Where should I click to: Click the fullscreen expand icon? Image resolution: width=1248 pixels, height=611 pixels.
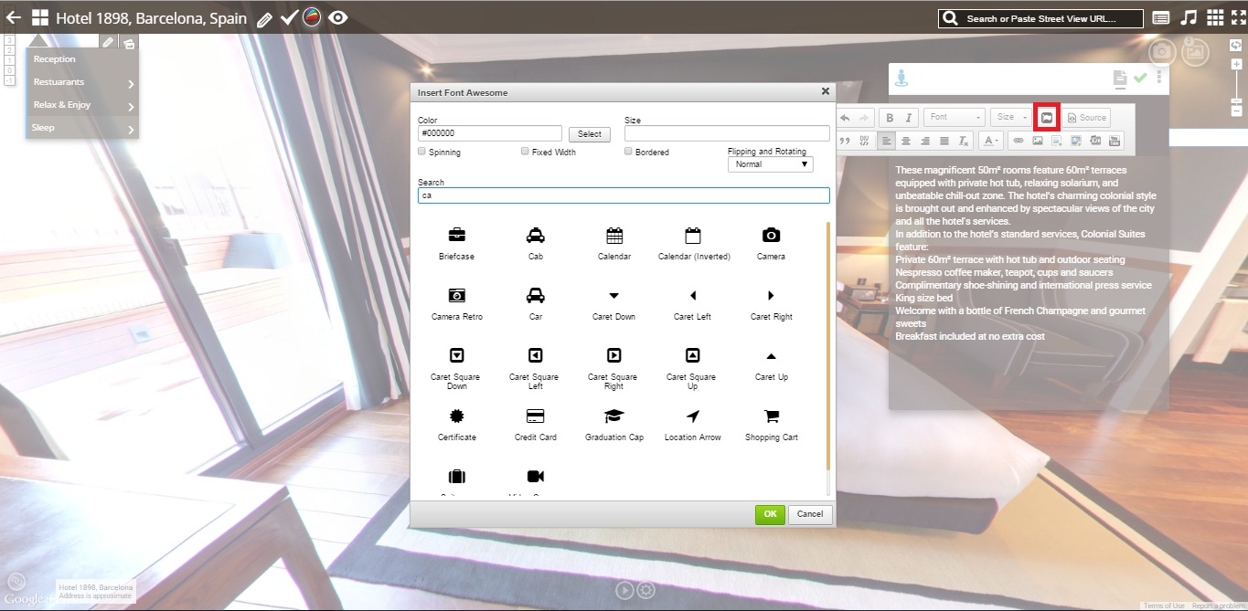pos(1238,17)
